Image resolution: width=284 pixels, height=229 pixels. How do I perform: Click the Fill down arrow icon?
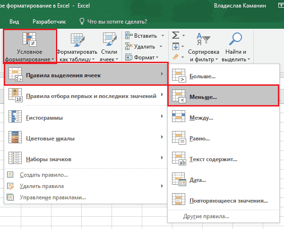[x=176, y=46]
